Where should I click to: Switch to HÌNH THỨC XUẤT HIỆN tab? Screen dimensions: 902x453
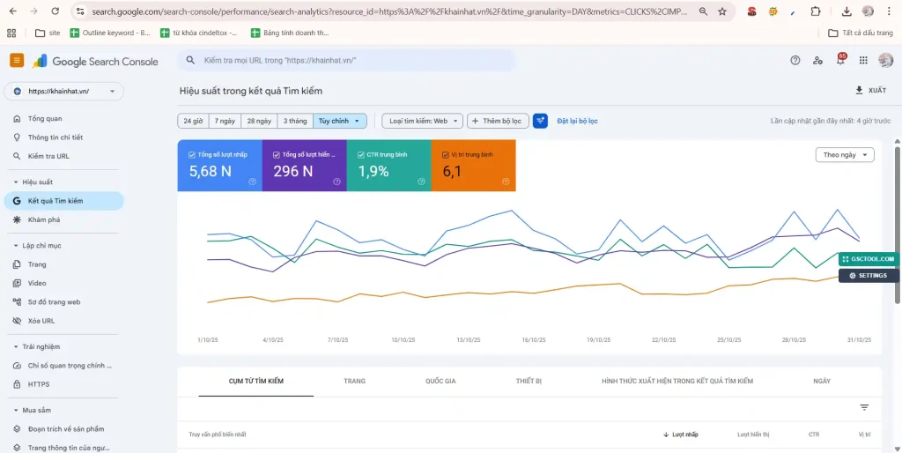(677, 381)
